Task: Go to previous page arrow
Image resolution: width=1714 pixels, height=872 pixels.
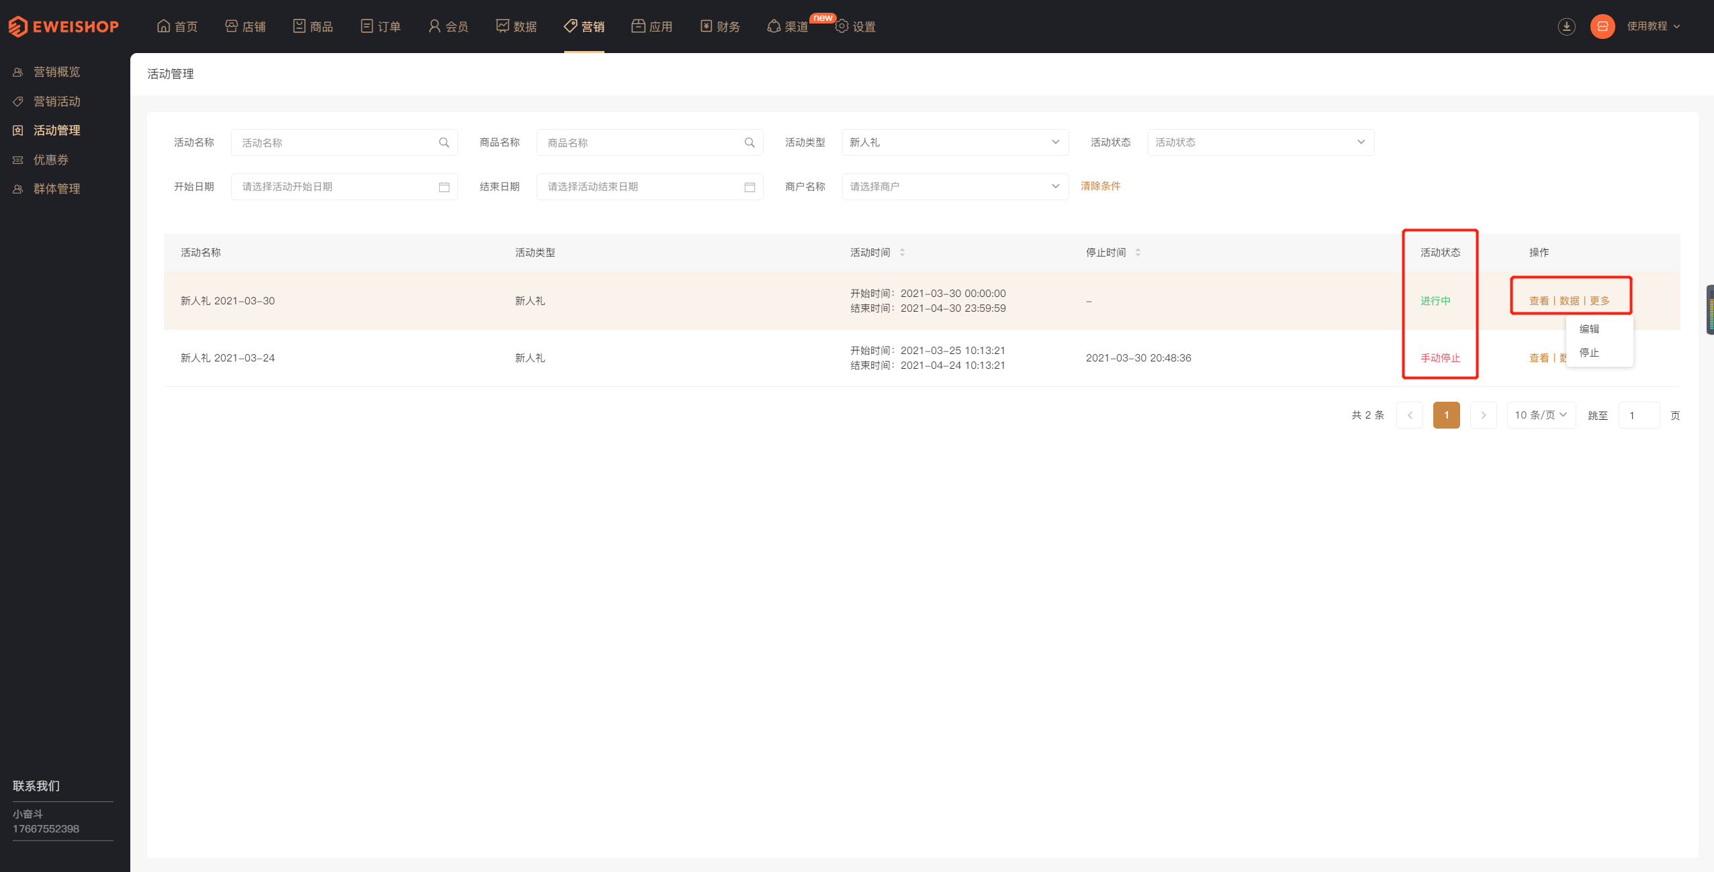Action: pos(1410,415)
